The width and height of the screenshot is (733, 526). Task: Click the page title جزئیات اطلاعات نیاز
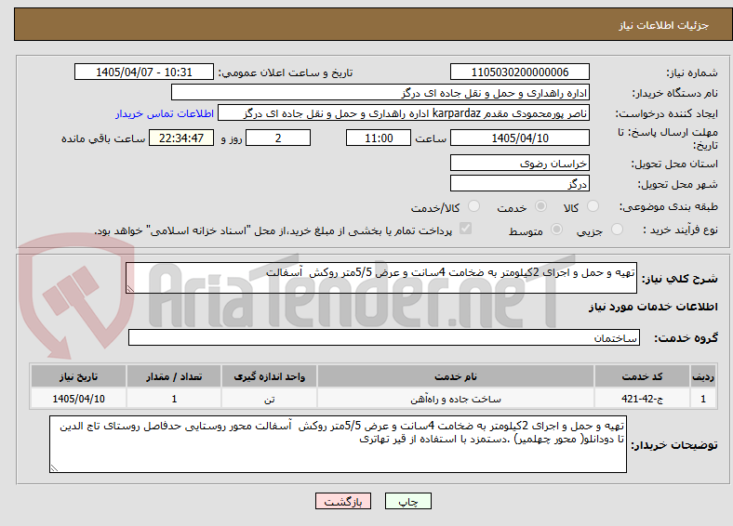tap(664, 25)
